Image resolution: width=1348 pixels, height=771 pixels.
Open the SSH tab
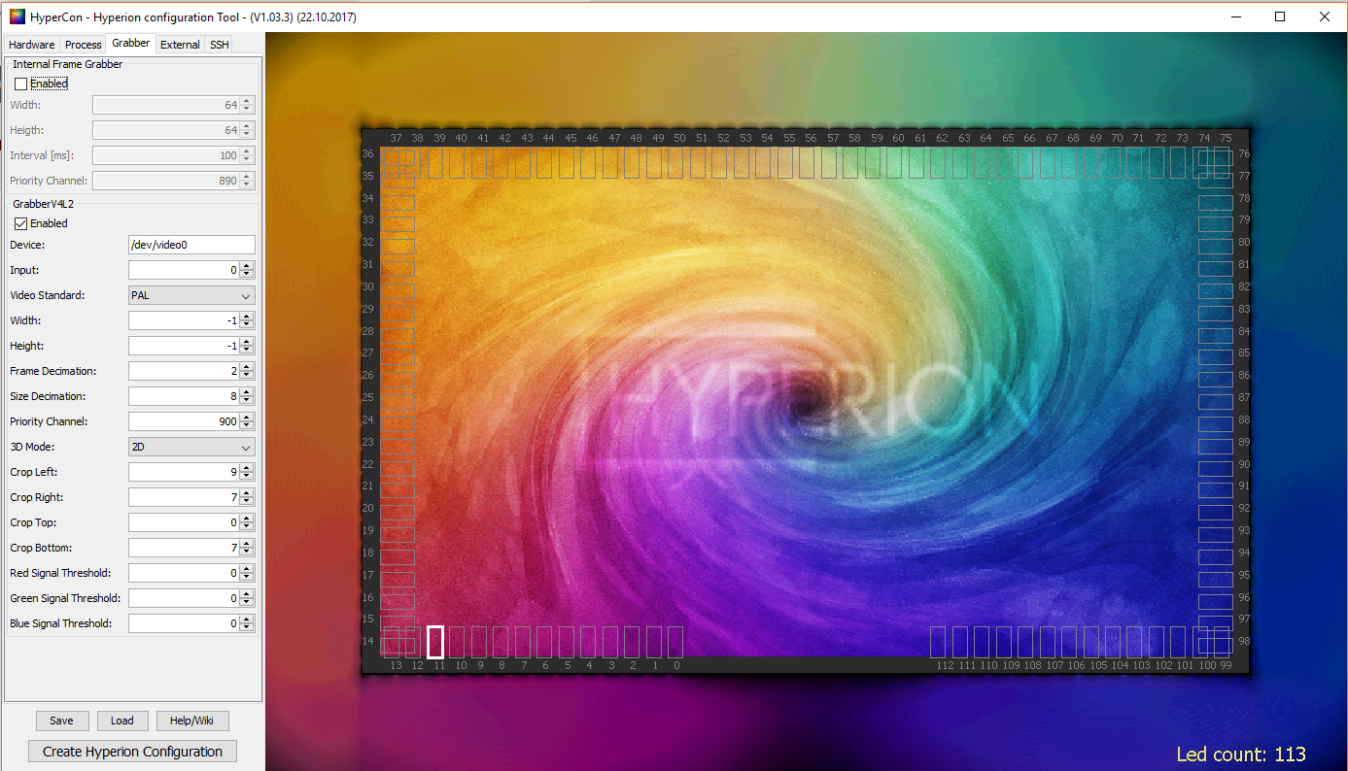[x=218, y=44]
